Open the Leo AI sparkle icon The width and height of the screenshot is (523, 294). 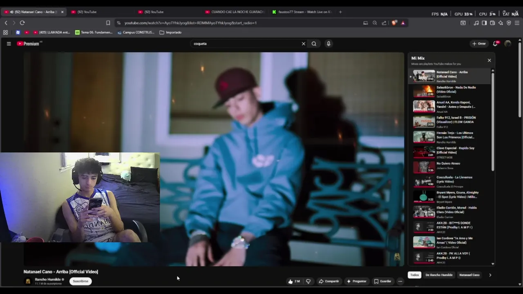click(x=501, y=23)
